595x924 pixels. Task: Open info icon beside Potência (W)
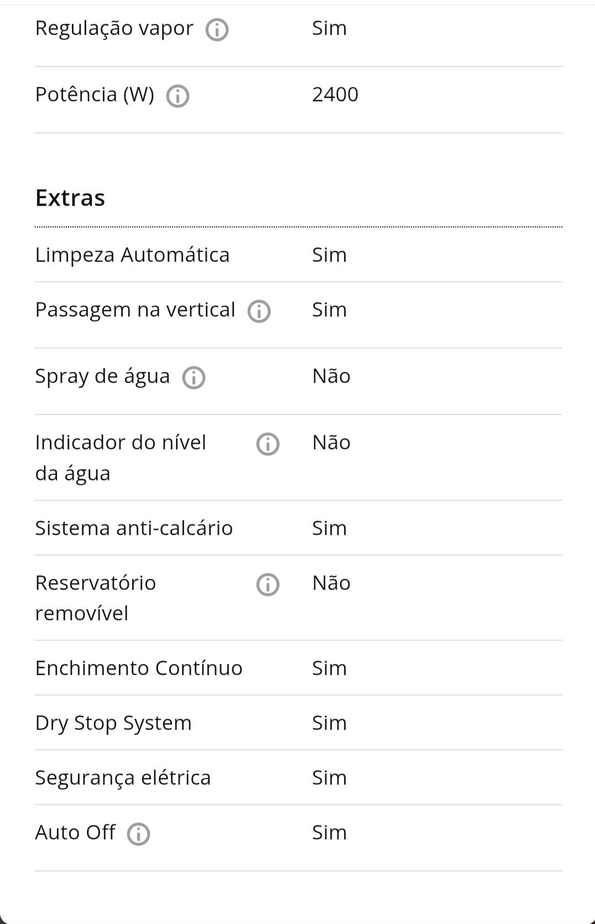point(178,96)
